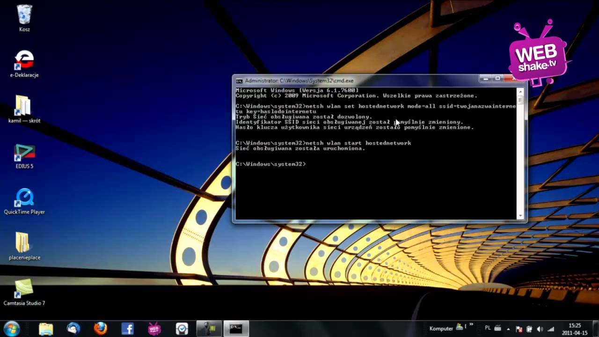
Task: Click the 'Identyfikator SSID sieci obsługiwanej' line
Action: (x=350, y=122)
